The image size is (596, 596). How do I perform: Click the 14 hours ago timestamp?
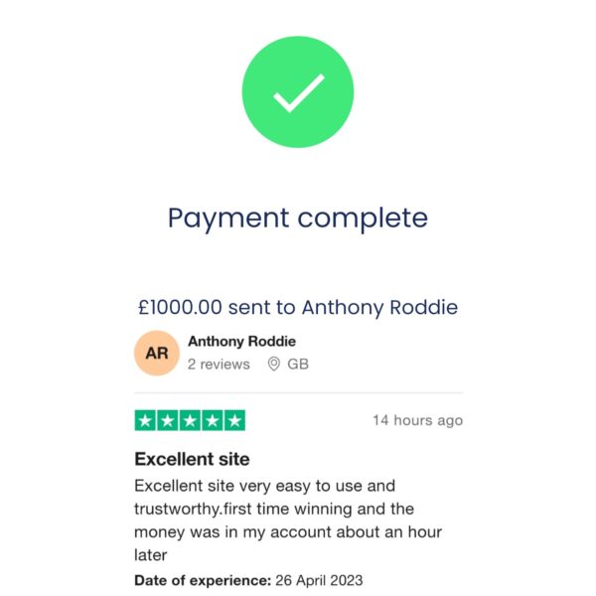coord(417,420)
